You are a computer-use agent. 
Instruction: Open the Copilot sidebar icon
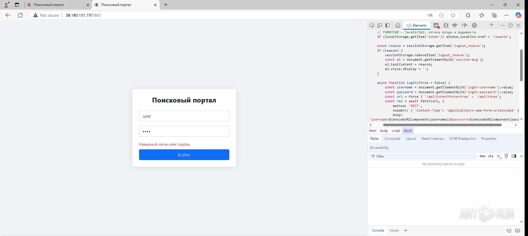coord(518,15)
